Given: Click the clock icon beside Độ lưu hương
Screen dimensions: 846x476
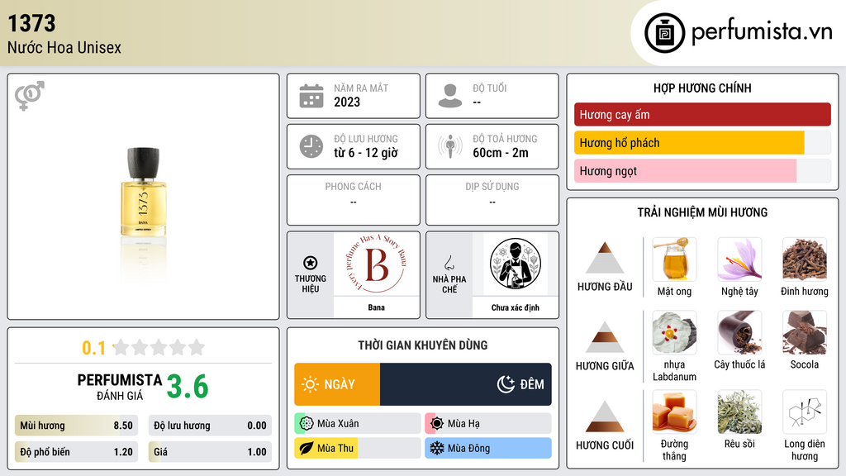Looking at the screenshot, I should [x=311, y=146].
